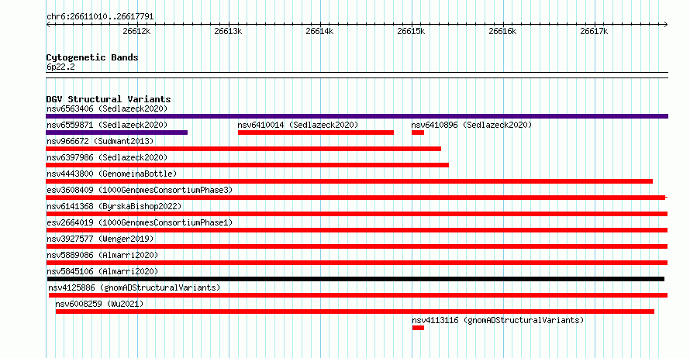Open variant label nsv5889086 (Almarri2020)
Screen dimensions: 690x358
click(102, 255)
